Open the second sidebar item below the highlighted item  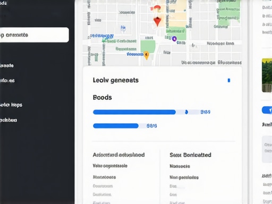point(7,81)
